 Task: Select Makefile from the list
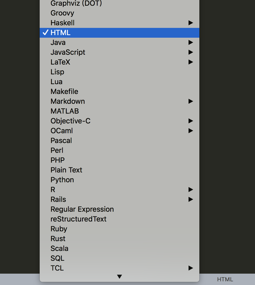click(x=64, y=92)
